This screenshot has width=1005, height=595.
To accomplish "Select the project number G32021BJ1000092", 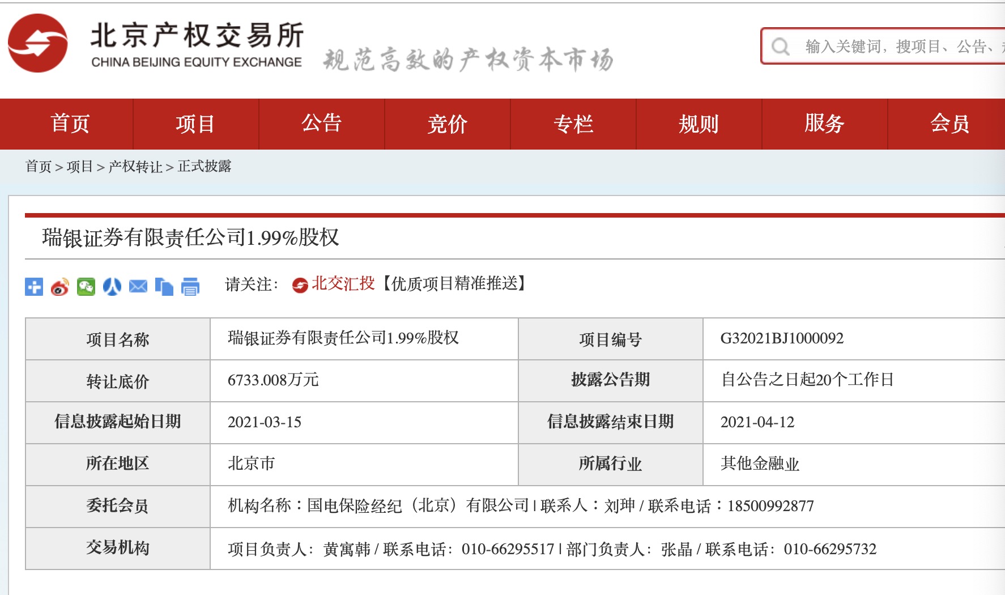I will (782, 338).
